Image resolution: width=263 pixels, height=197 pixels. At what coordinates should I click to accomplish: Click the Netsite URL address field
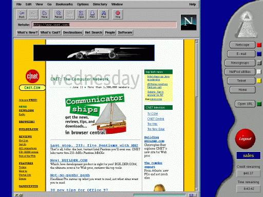(x=104, y=25)
